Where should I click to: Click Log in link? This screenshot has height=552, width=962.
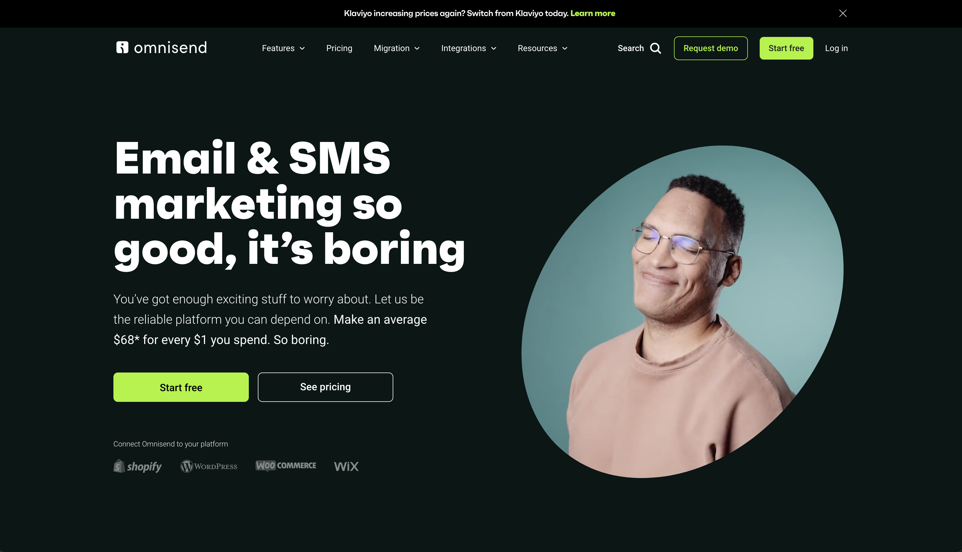[x=836, y=48]
